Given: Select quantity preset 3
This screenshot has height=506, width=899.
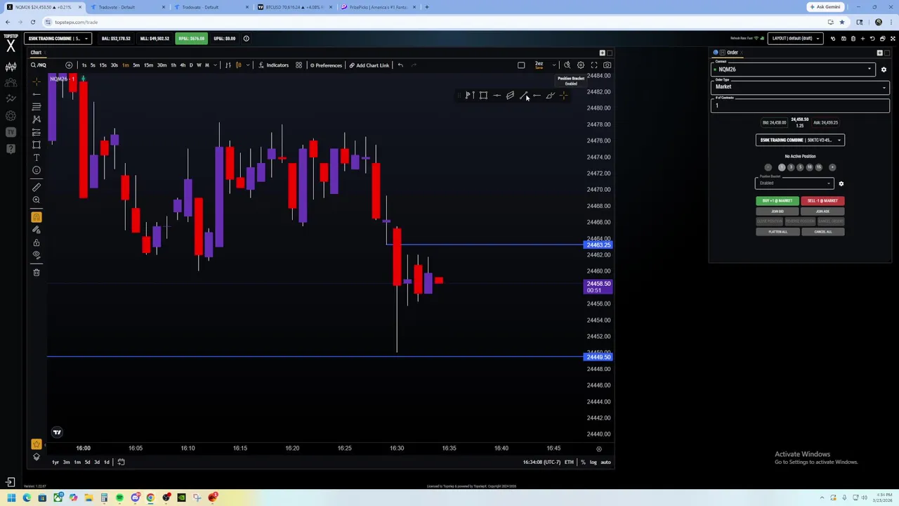Looking at the screenshot, I should point(791,167).
